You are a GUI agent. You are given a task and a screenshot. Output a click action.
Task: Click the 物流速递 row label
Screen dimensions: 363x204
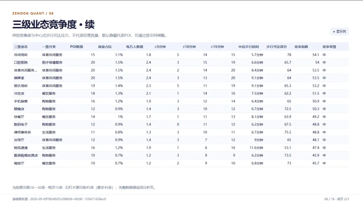21,148
